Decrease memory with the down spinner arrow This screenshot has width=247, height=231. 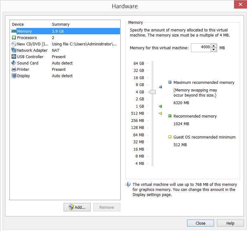pos(214,50)
